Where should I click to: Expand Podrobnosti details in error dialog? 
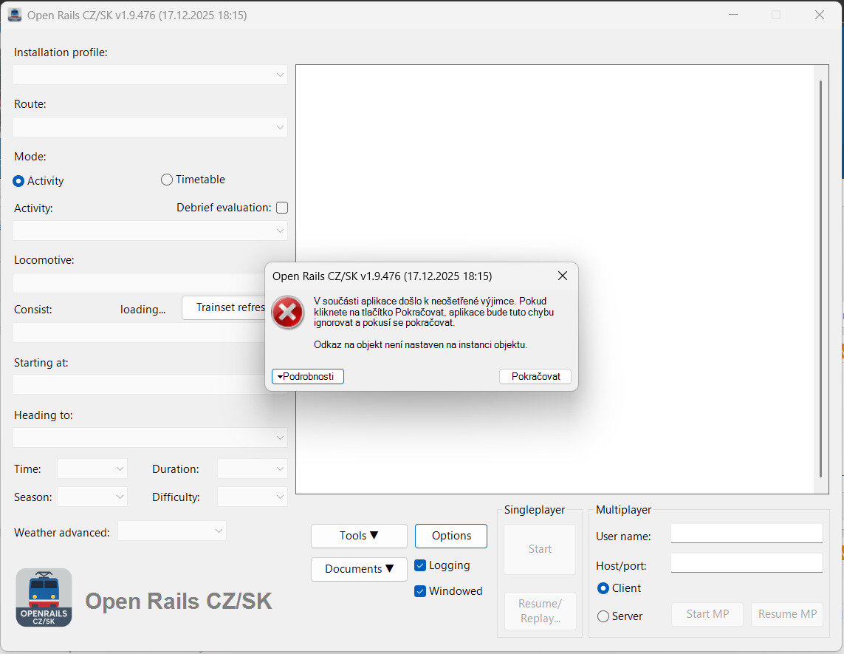308,377
